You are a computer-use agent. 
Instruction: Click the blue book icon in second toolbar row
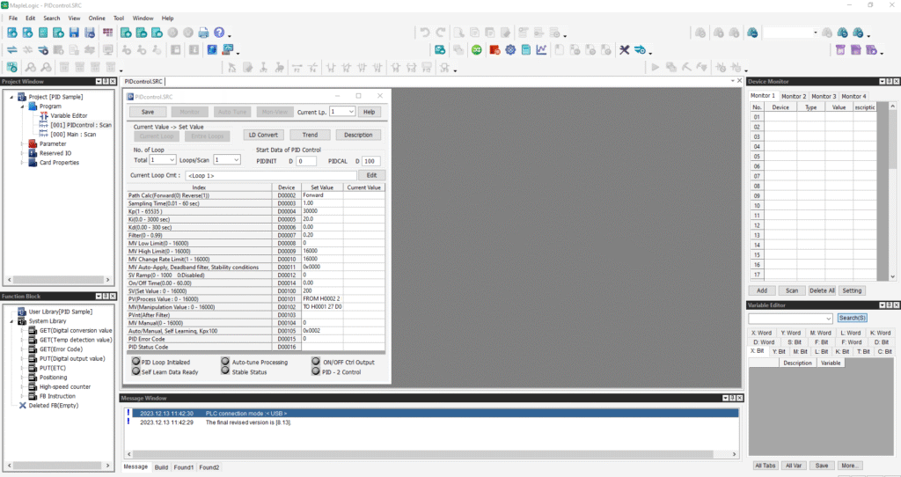tap(212, 50)
